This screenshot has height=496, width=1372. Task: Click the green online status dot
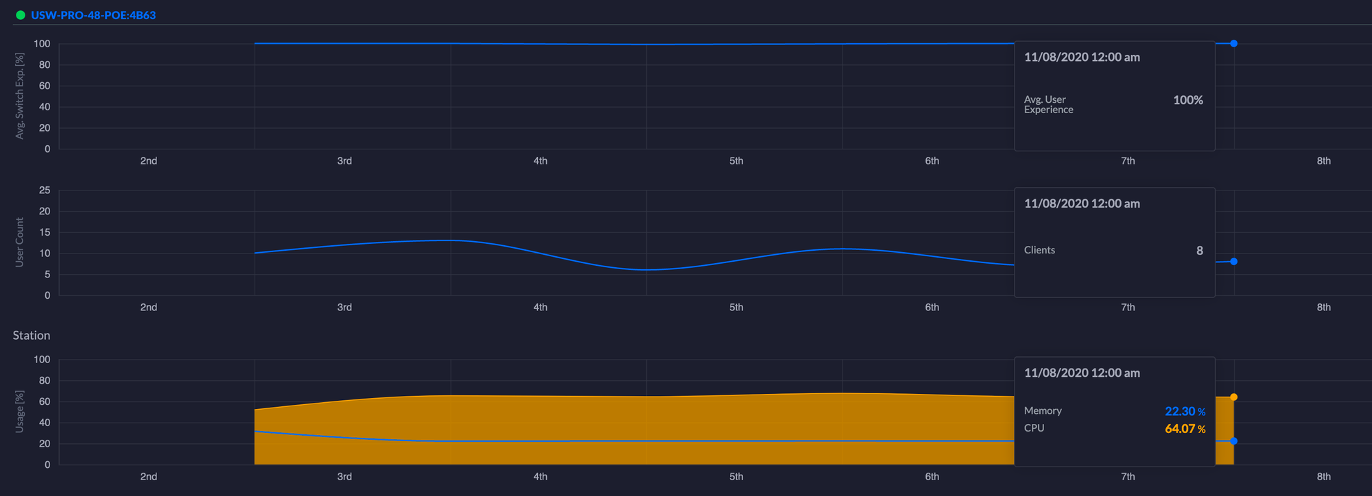tap(21, 15)
